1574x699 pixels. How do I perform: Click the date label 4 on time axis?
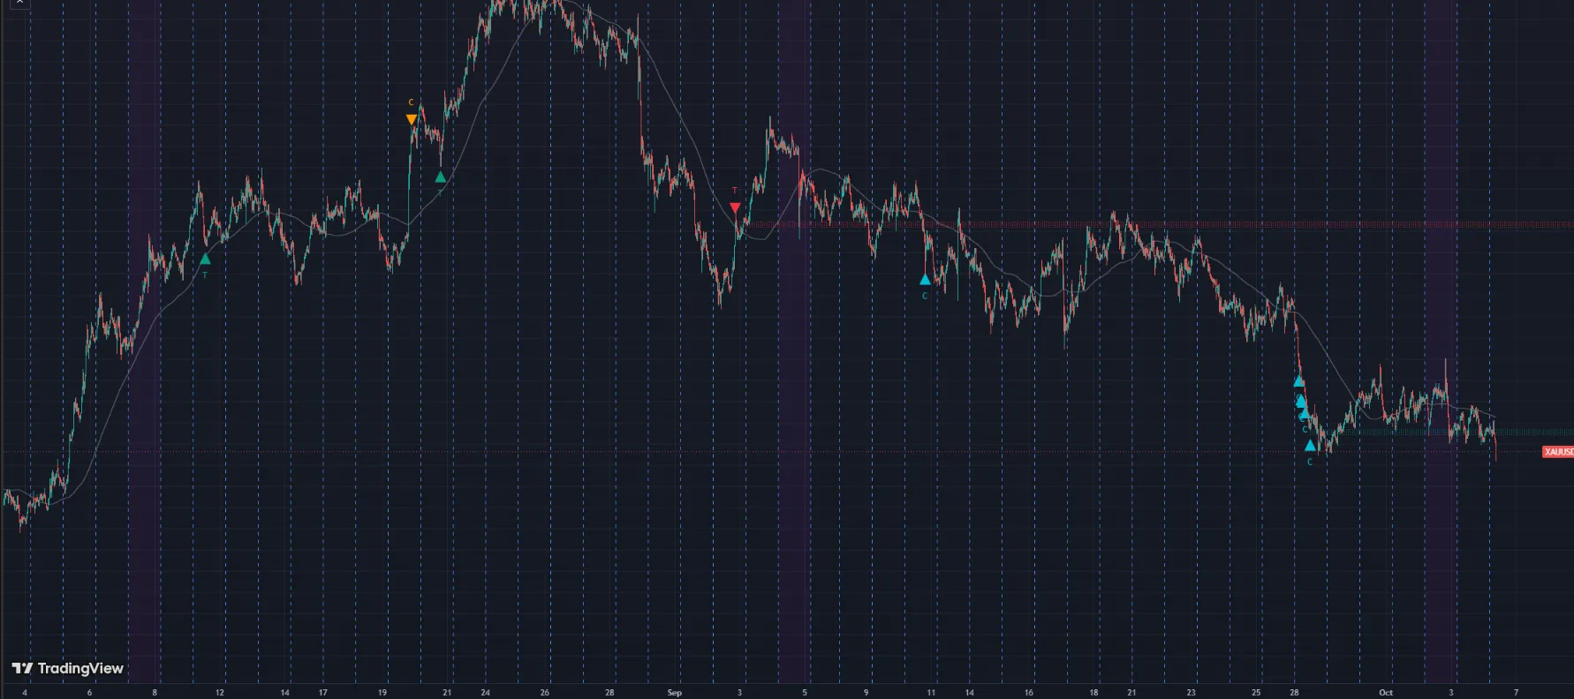(x=25, y=693)
